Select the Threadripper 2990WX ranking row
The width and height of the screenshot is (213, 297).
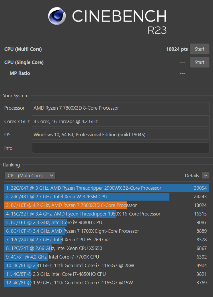(x=107, y=188)
